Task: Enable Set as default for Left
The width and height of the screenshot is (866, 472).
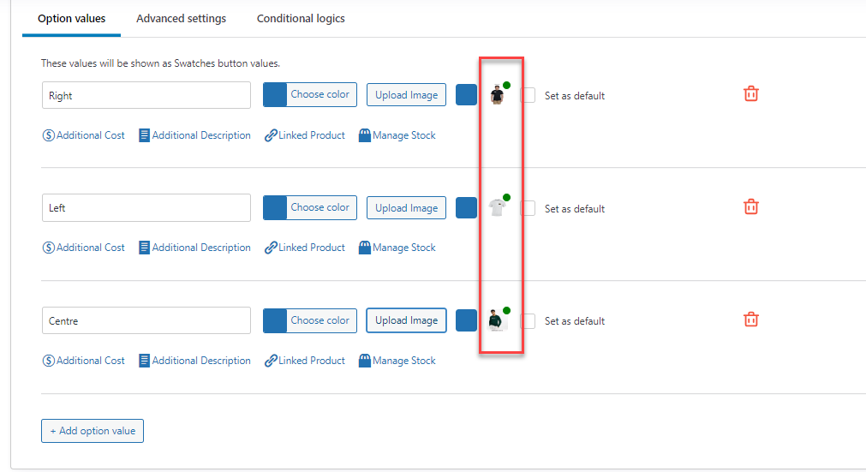Action: [x=529, y=208]
